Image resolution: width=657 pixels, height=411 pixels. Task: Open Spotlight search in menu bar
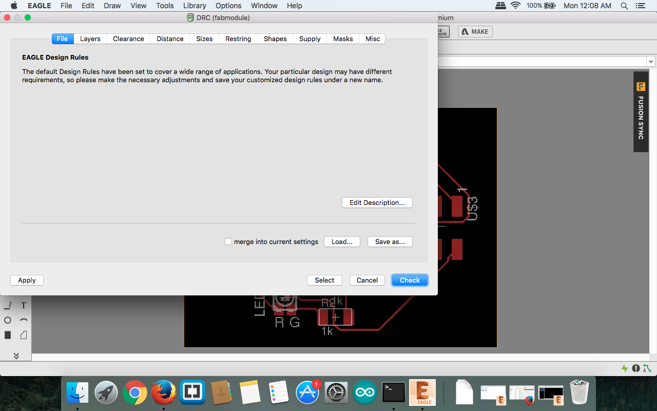click(624, 6)
